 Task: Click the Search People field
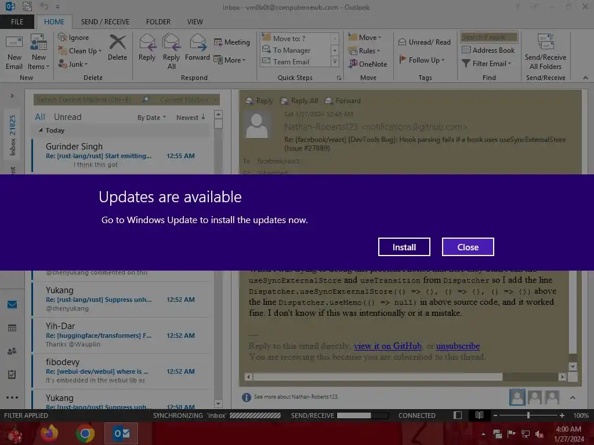click(488, 37)
